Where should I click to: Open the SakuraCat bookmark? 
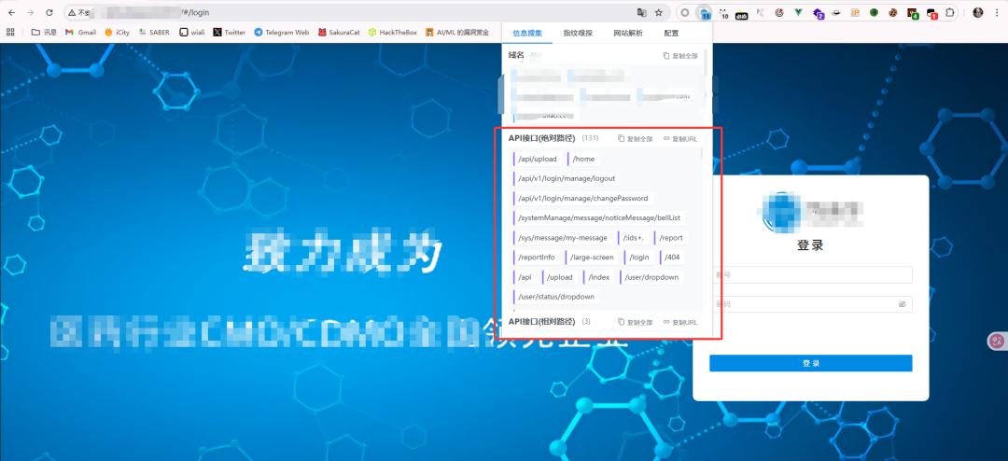pos(339,32)
